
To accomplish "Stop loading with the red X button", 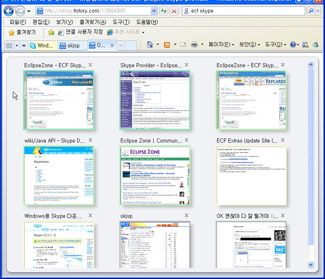I will point(174,11).
